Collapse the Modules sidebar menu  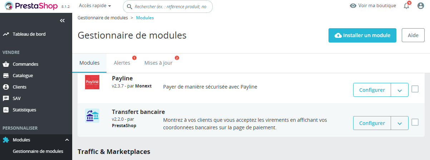(x=66, y=140)
